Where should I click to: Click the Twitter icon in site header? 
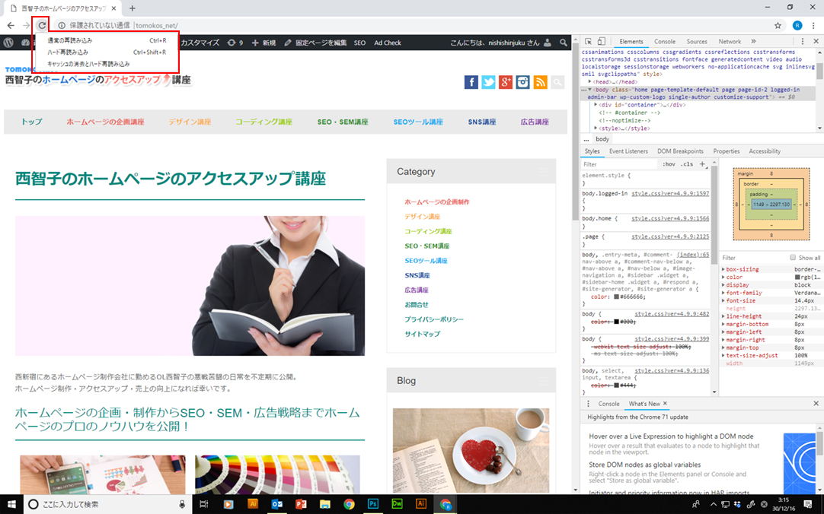tap(488, 82)
